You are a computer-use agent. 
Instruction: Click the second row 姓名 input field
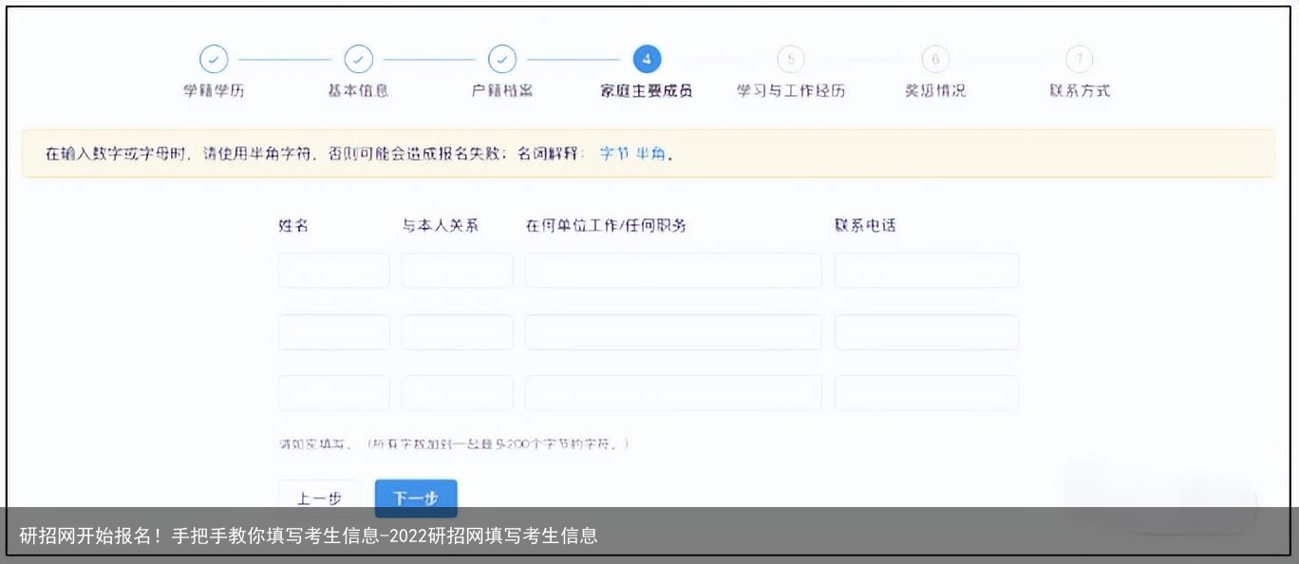[333, 331]
